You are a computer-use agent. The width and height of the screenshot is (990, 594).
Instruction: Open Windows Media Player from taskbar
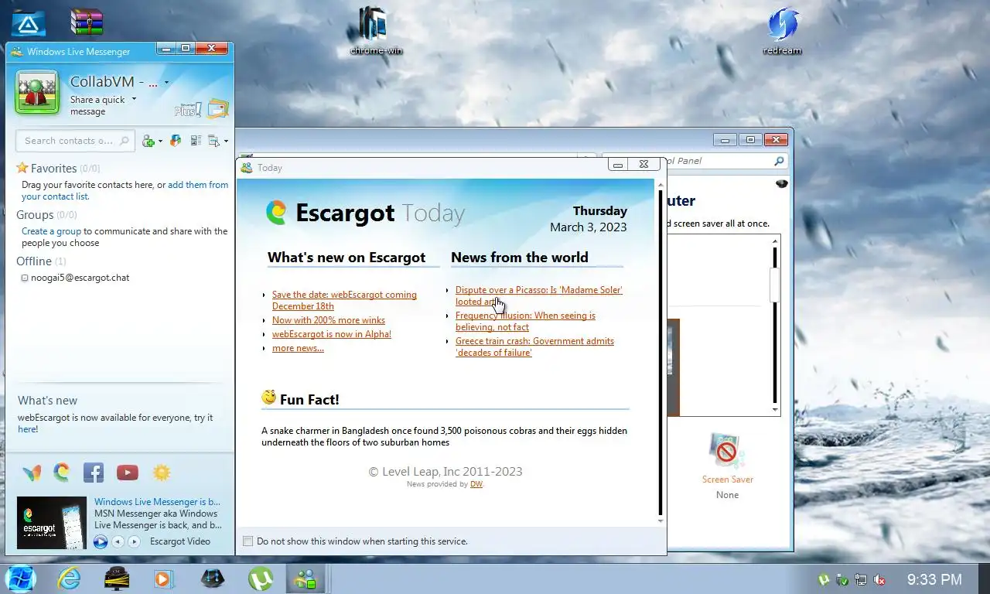coord(163,579)
